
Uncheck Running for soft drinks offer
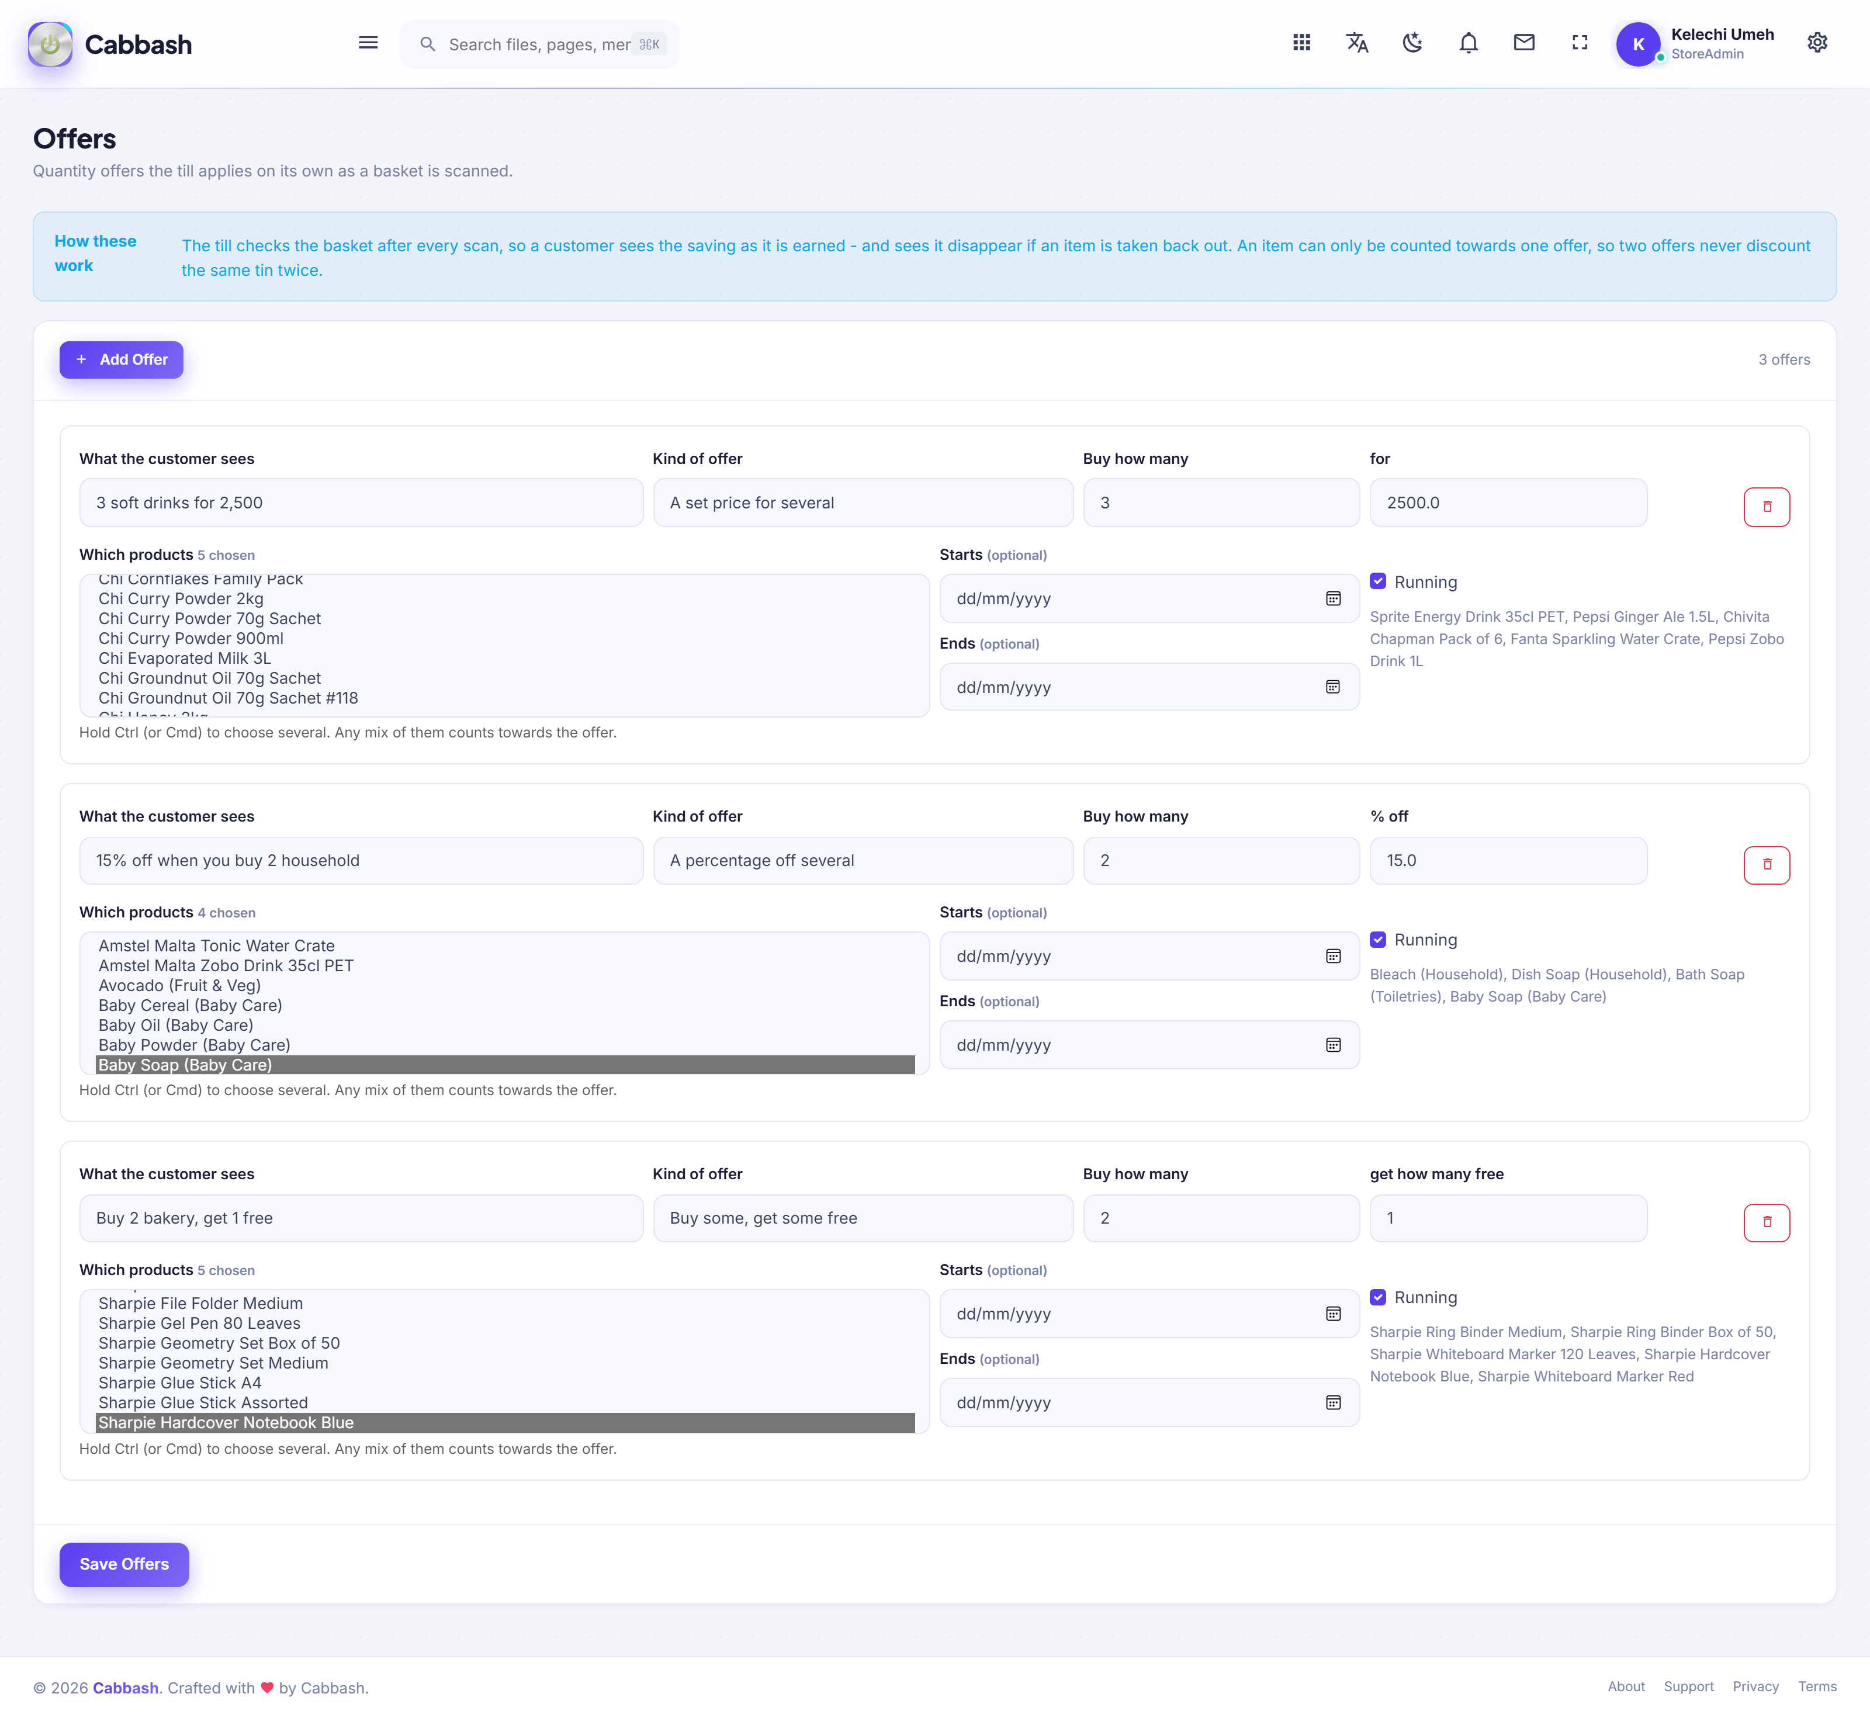(1378, 582)
